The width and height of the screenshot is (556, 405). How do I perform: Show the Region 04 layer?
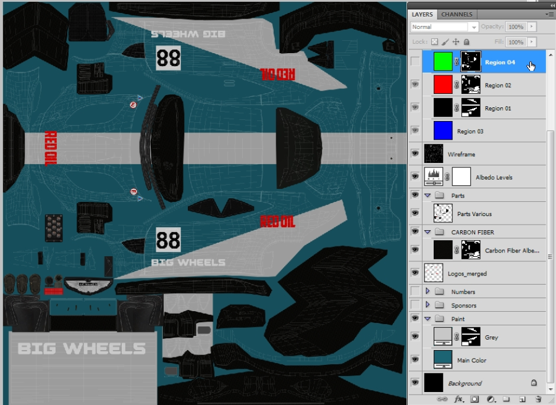pos(415,61)
